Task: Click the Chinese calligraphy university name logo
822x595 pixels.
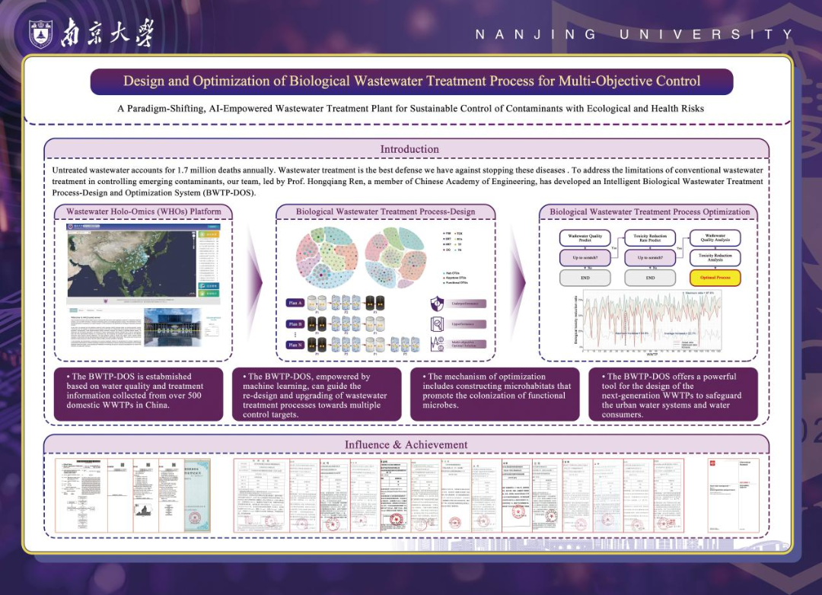Action: (x=107, y=33)
